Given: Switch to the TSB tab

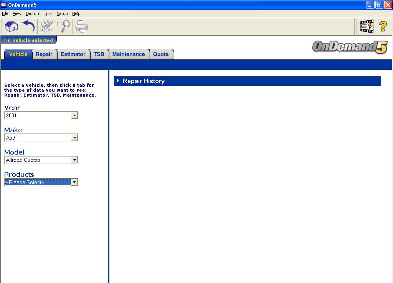Looking at the screenshot, I should (x=99, y=54).
